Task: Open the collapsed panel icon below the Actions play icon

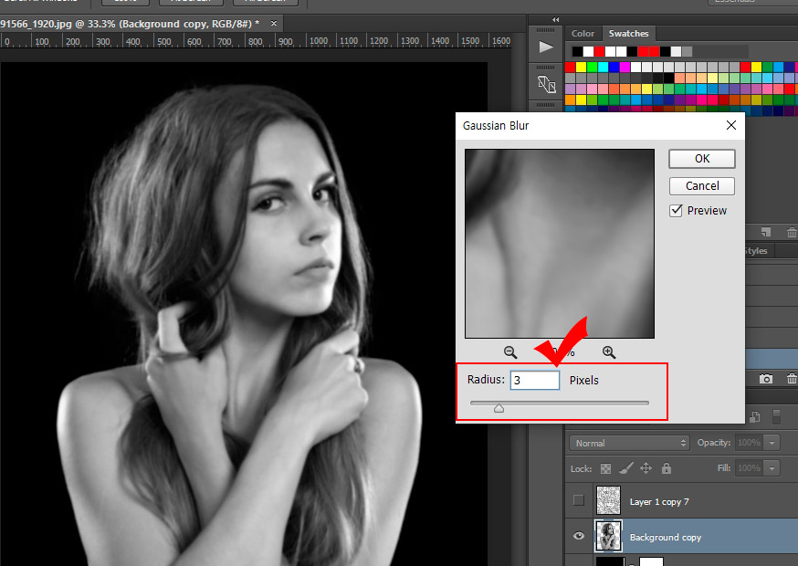Action: click(547, 84)
